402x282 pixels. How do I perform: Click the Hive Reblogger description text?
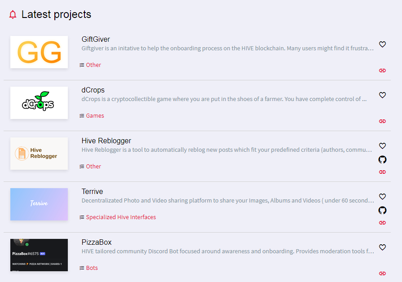227,150
